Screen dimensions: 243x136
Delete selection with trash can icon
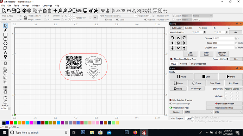[x=49, y=11]
